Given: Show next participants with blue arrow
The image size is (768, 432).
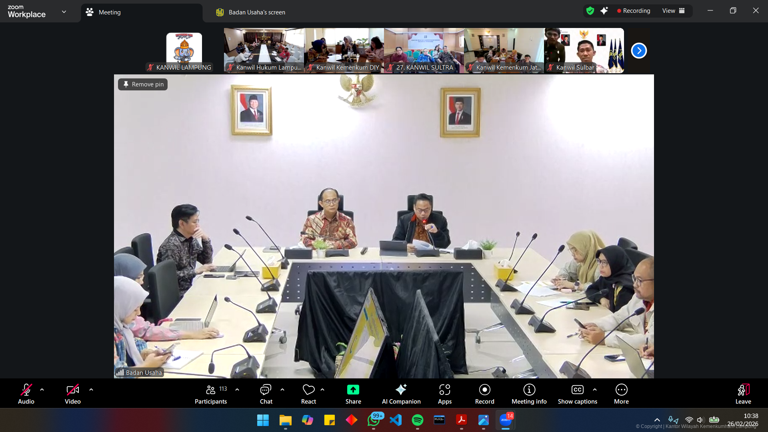Looking at the screenshot, I should click(639, 51).
